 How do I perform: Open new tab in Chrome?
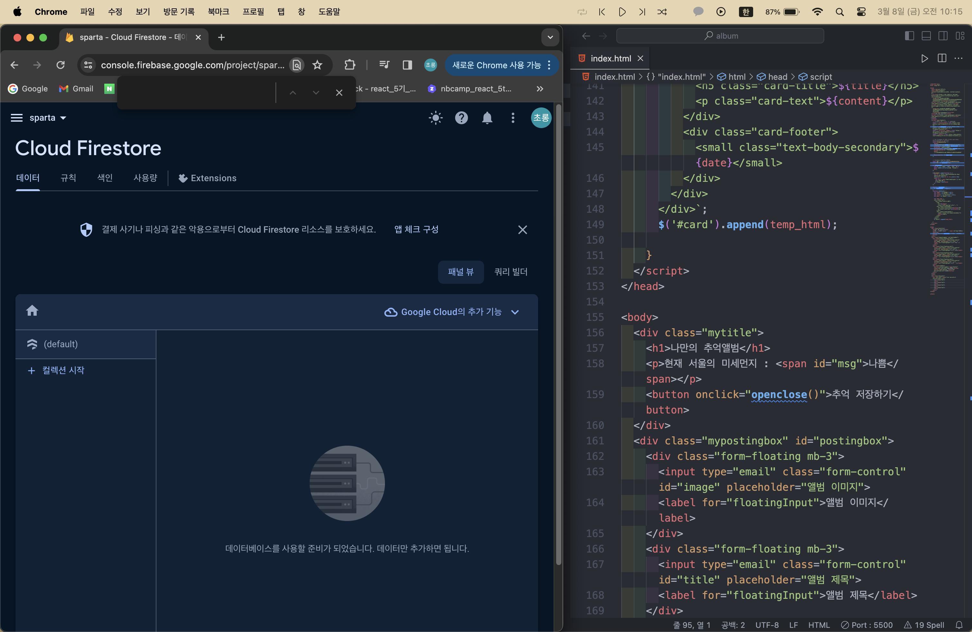click(221, 38)
